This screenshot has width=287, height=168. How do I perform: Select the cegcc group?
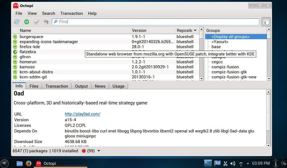point(217,62)
